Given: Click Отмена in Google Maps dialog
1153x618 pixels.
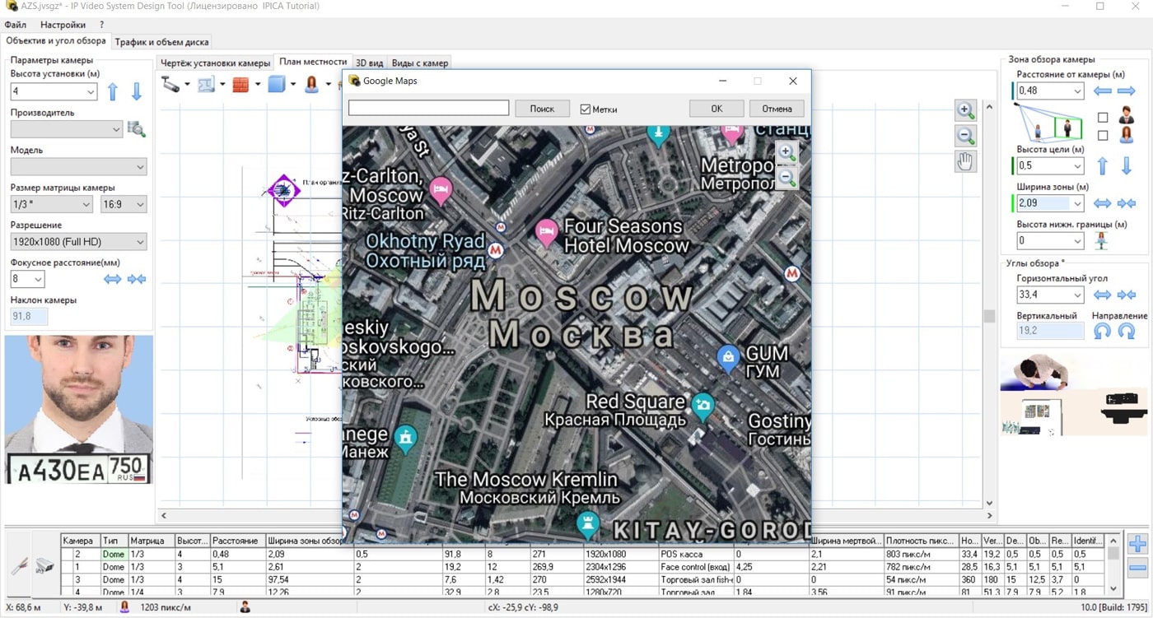Looking at the screenshot, I should (777, 109).
